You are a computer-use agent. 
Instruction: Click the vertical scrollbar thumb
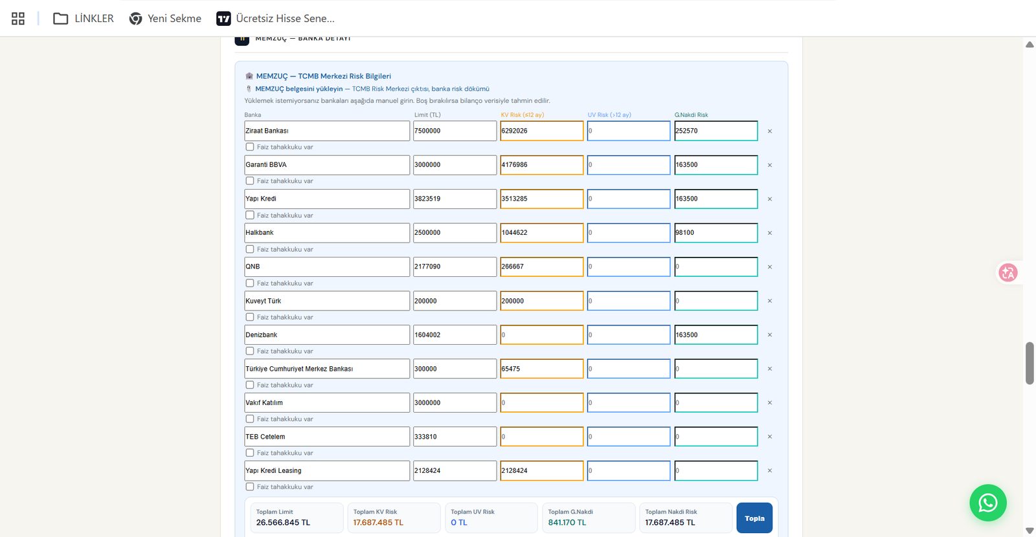(1030, 363)
